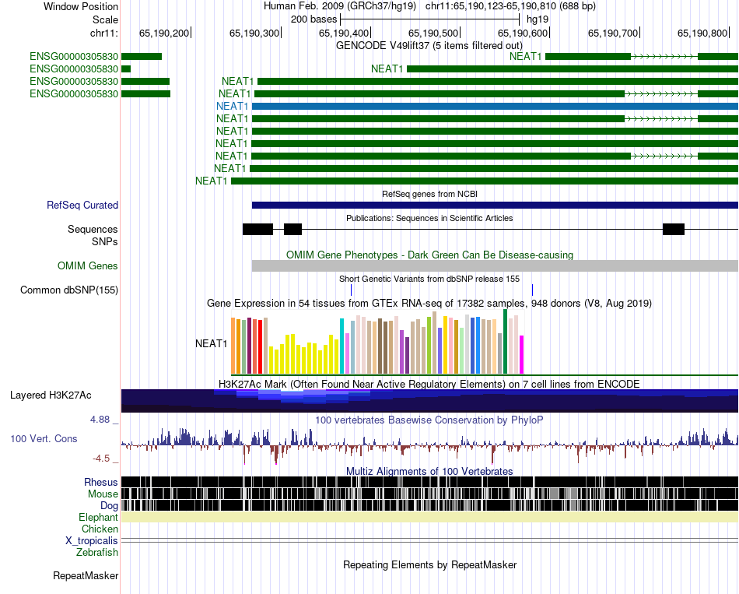Click the hg19 text beside scale bar

tap(538, 19)
